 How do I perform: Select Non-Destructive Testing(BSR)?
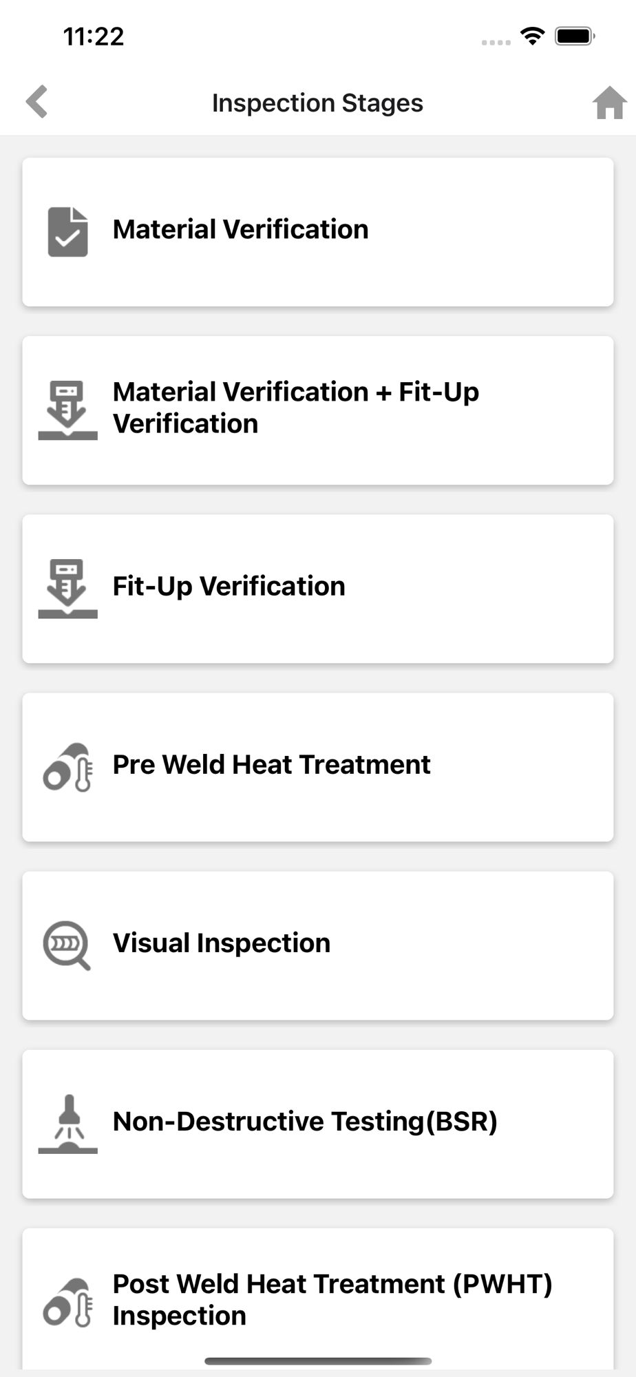(305, 1122)
